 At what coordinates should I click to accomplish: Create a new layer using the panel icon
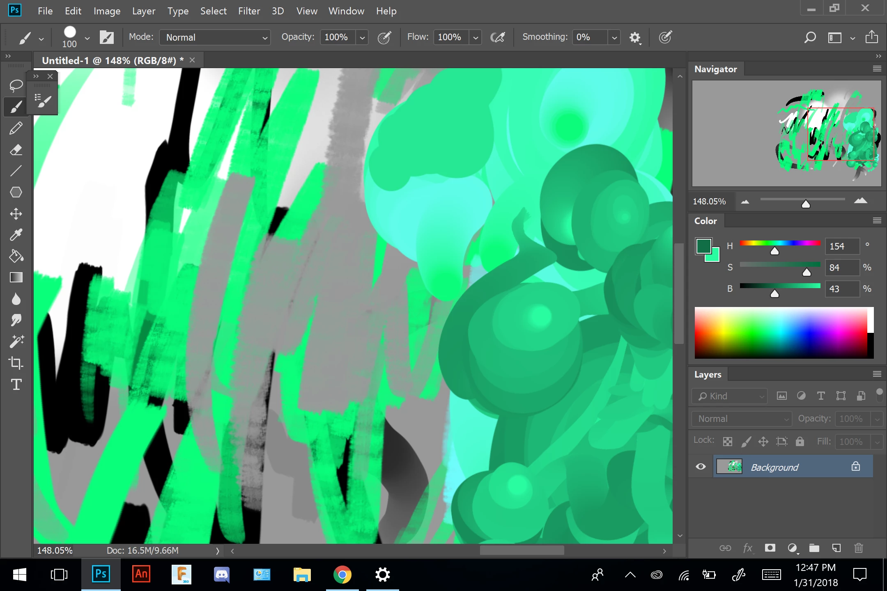(x=836, y=548)
